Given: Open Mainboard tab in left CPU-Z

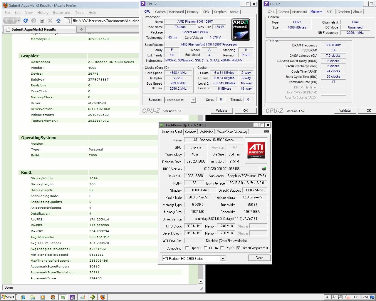Looking at the screenshot, I should click(x=176, y=12).
